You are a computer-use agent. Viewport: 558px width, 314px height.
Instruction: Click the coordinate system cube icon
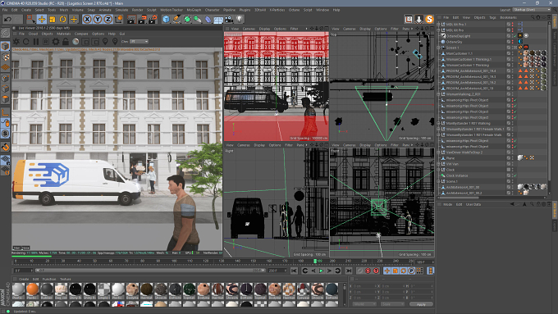(119, 19)
